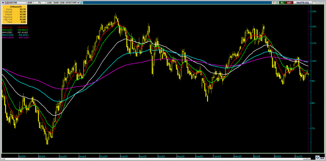The width and height of the screenshot is (326, 161).
Task: Click the lightning bolt quick order icon
Action: pyautogui.click(x=273, y=3)
